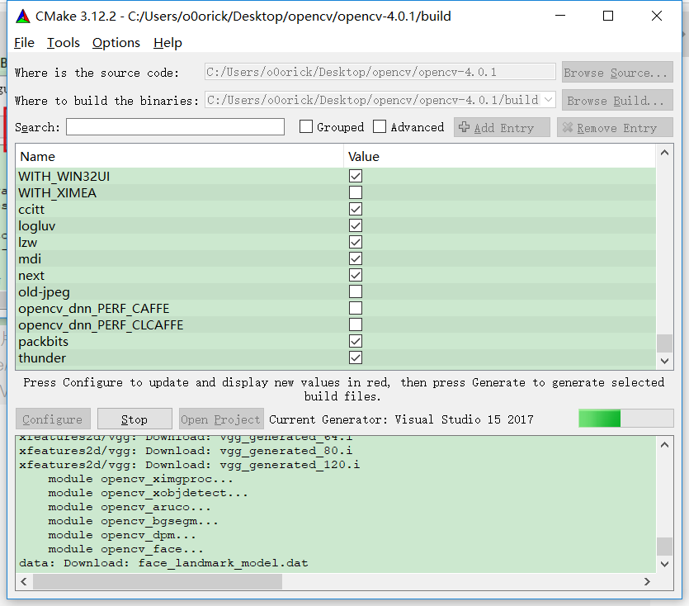Uncheck the WITH_WIN32UI option
The width and height of the screenshot is (689, 606).
pyautogui.click(x=356, y=176)
